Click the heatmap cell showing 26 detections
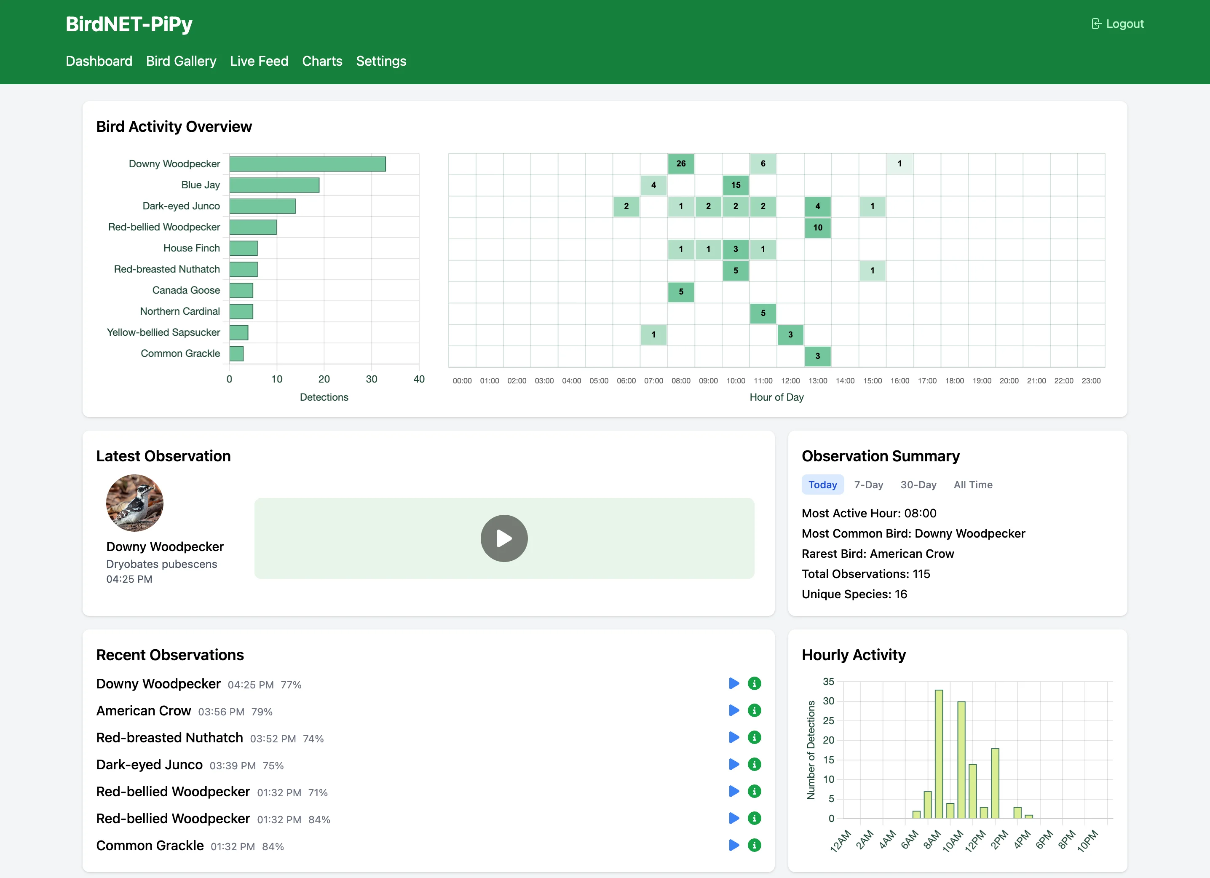Screen dimensions: 1210x878 (681, 164)
